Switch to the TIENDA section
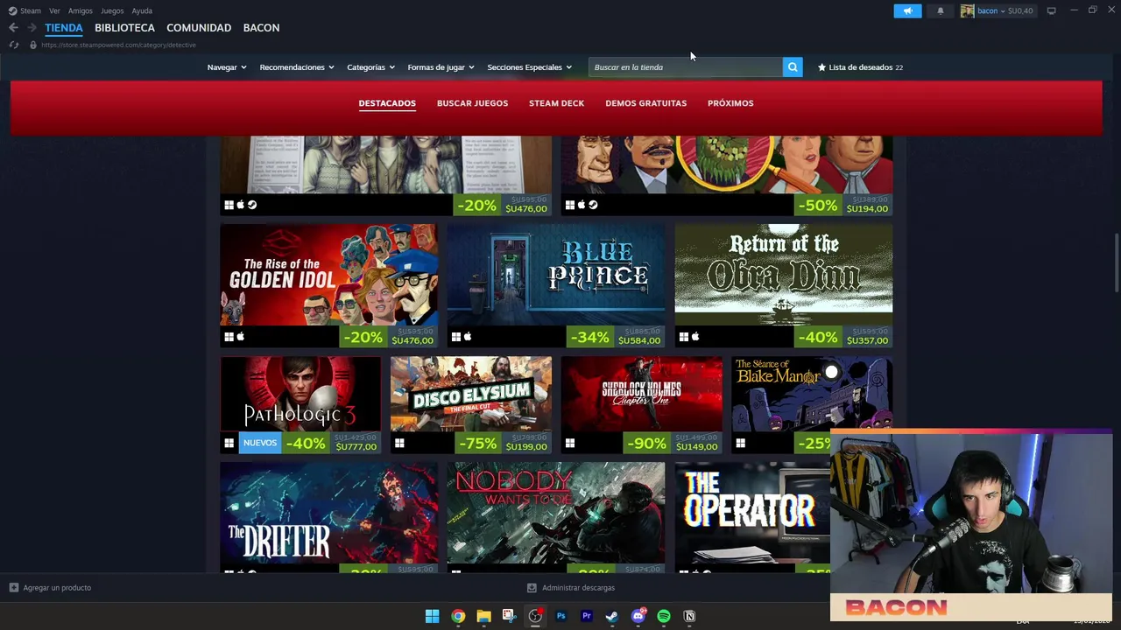Viewport: 1121px width, 630px height. click(x=64, y=28)
